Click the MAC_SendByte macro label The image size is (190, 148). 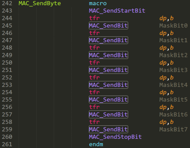point(40,3)
